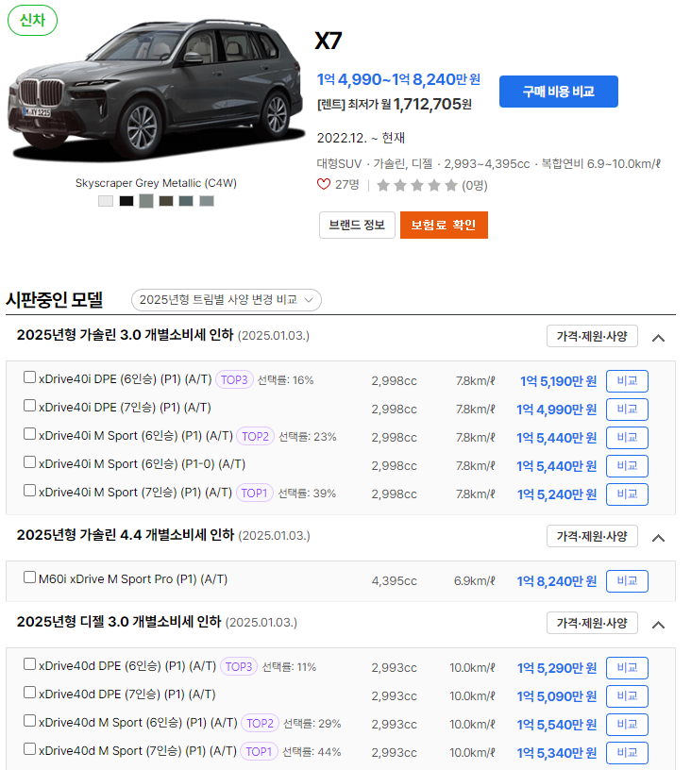This screenshot has height=770, width=691.
Task: Click the heart like icon
Action: click(324, 185)
